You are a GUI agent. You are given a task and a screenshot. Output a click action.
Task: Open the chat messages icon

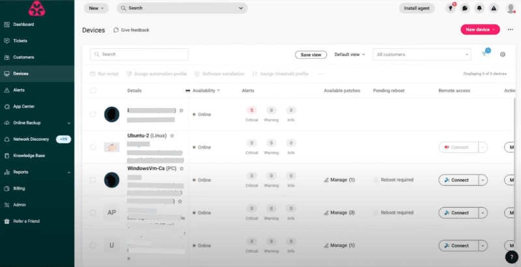coord(465,8)
